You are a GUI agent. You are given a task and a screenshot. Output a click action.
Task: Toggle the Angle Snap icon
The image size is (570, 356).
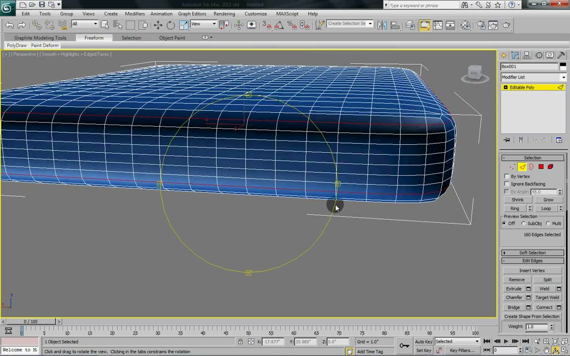[279, 25]
